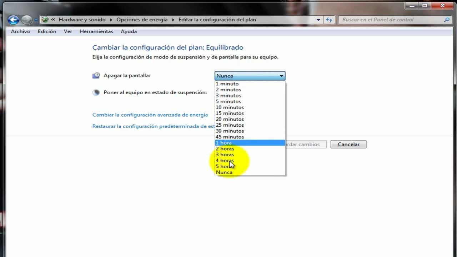The image size is (457, 257).
Task: Select 20 minutos option
Action: point(250,119)
